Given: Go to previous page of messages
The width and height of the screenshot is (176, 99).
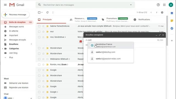Looking at the screenshot, I should (151, 12).
